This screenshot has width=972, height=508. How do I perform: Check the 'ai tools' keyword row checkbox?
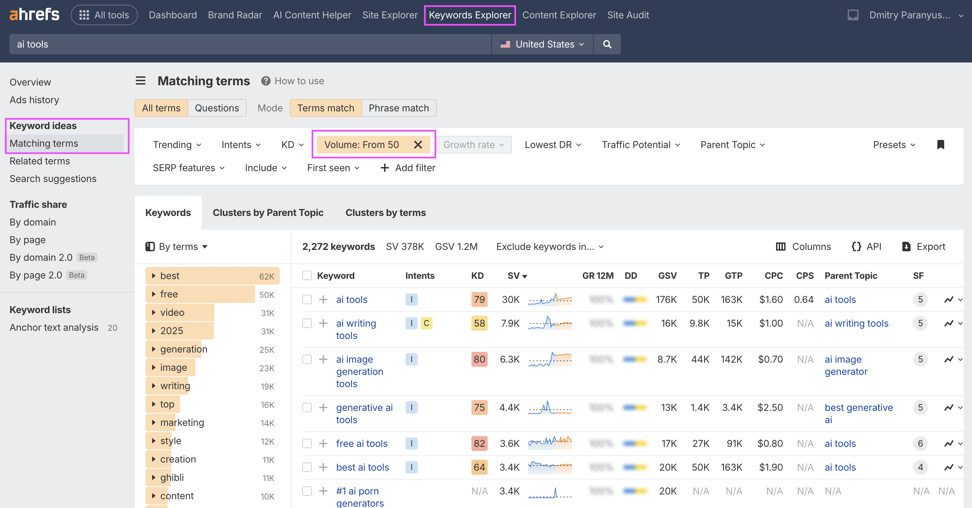pos(307,300)
